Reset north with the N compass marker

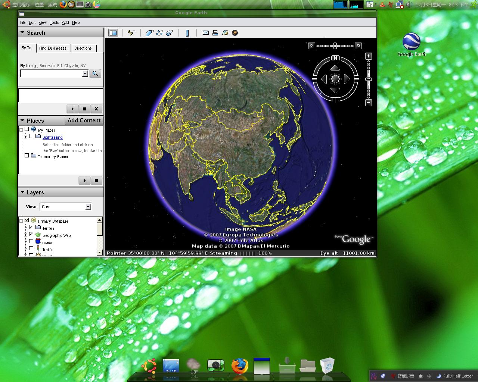pos(335,58)
